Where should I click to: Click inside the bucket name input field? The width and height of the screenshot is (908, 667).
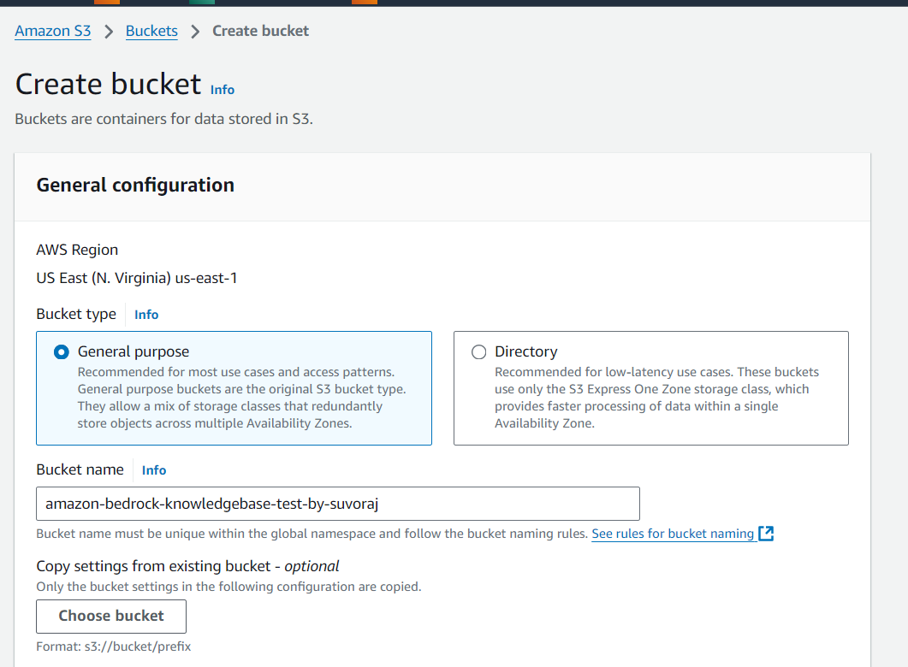pos(337,504)
